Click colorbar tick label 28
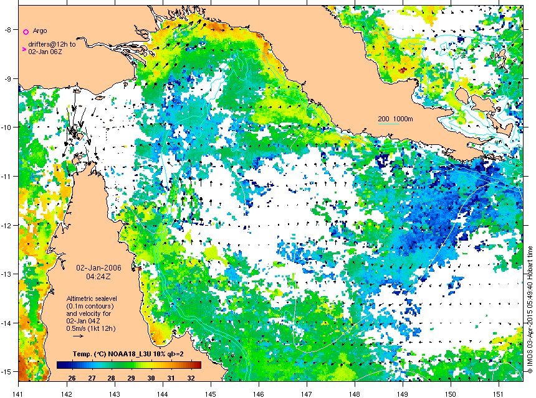536x398 pixels. point(111,378)
